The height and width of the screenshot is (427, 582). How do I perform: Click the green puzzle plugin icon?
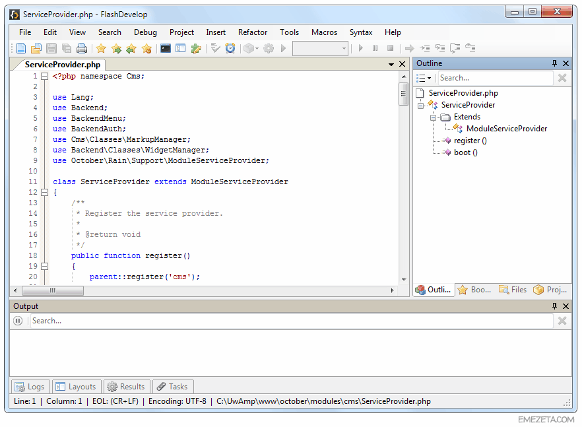[x=196, y=48]
